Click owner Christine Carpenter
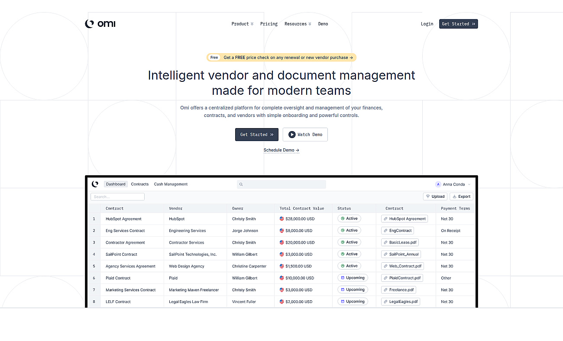Image resolution: width=563 pixels, height=341 pixels. click(x=249, y=266)
